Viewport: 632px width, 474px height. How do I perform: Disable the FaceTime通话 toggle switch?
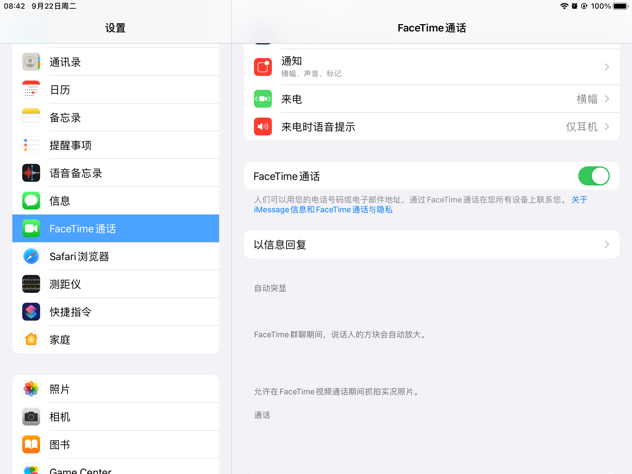pyautogui.click(x=593, y=176)
